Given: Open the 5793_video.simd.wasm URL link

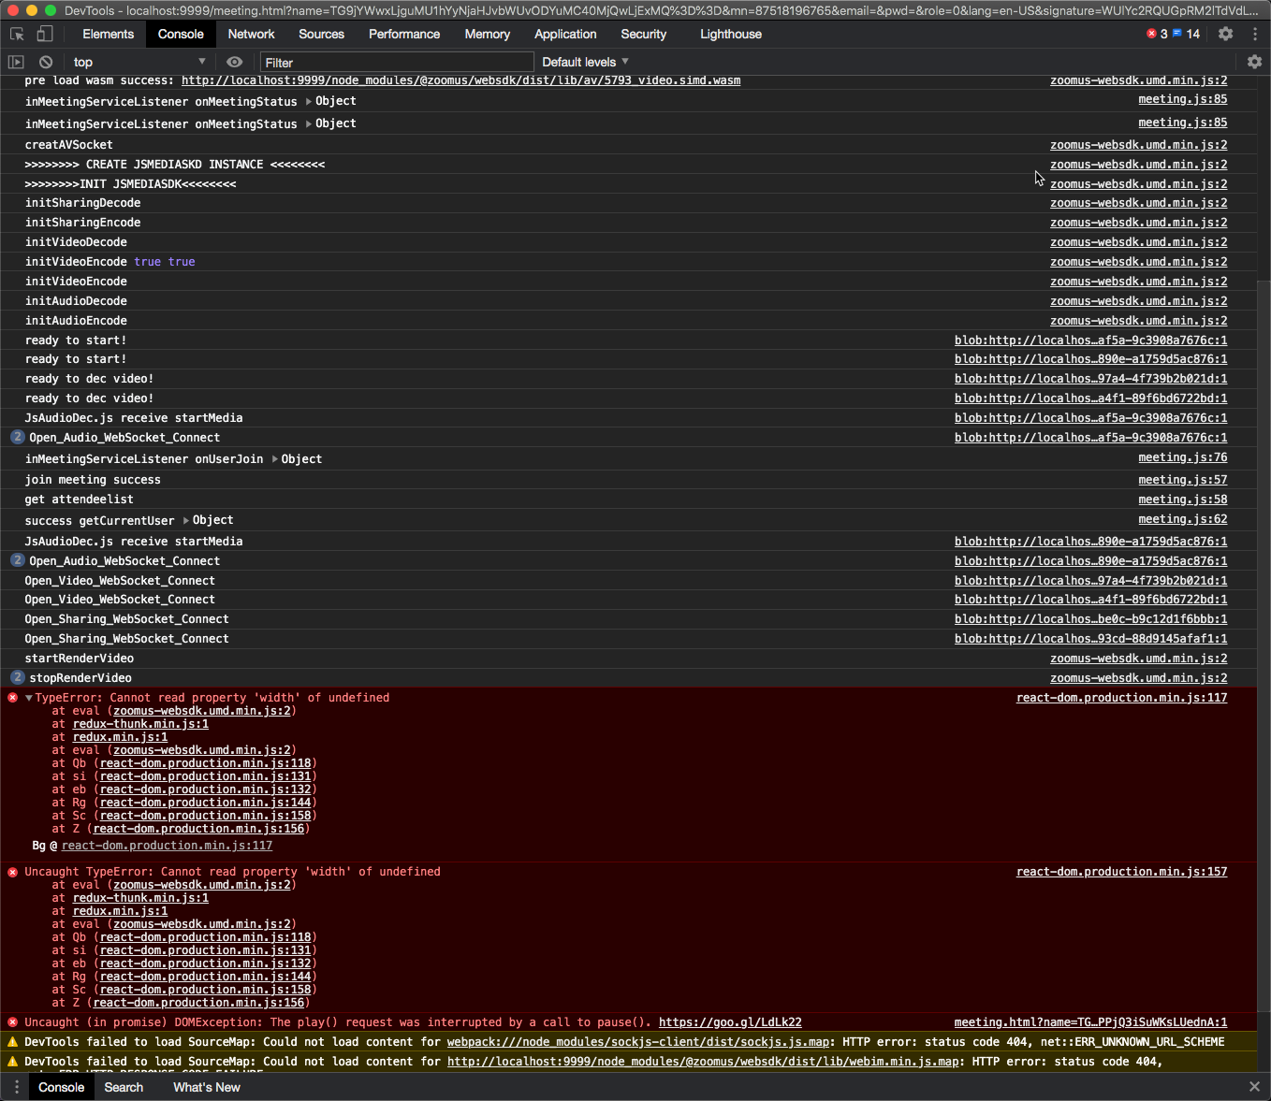Looking at the screenshot, I should [x=460, y=81].
